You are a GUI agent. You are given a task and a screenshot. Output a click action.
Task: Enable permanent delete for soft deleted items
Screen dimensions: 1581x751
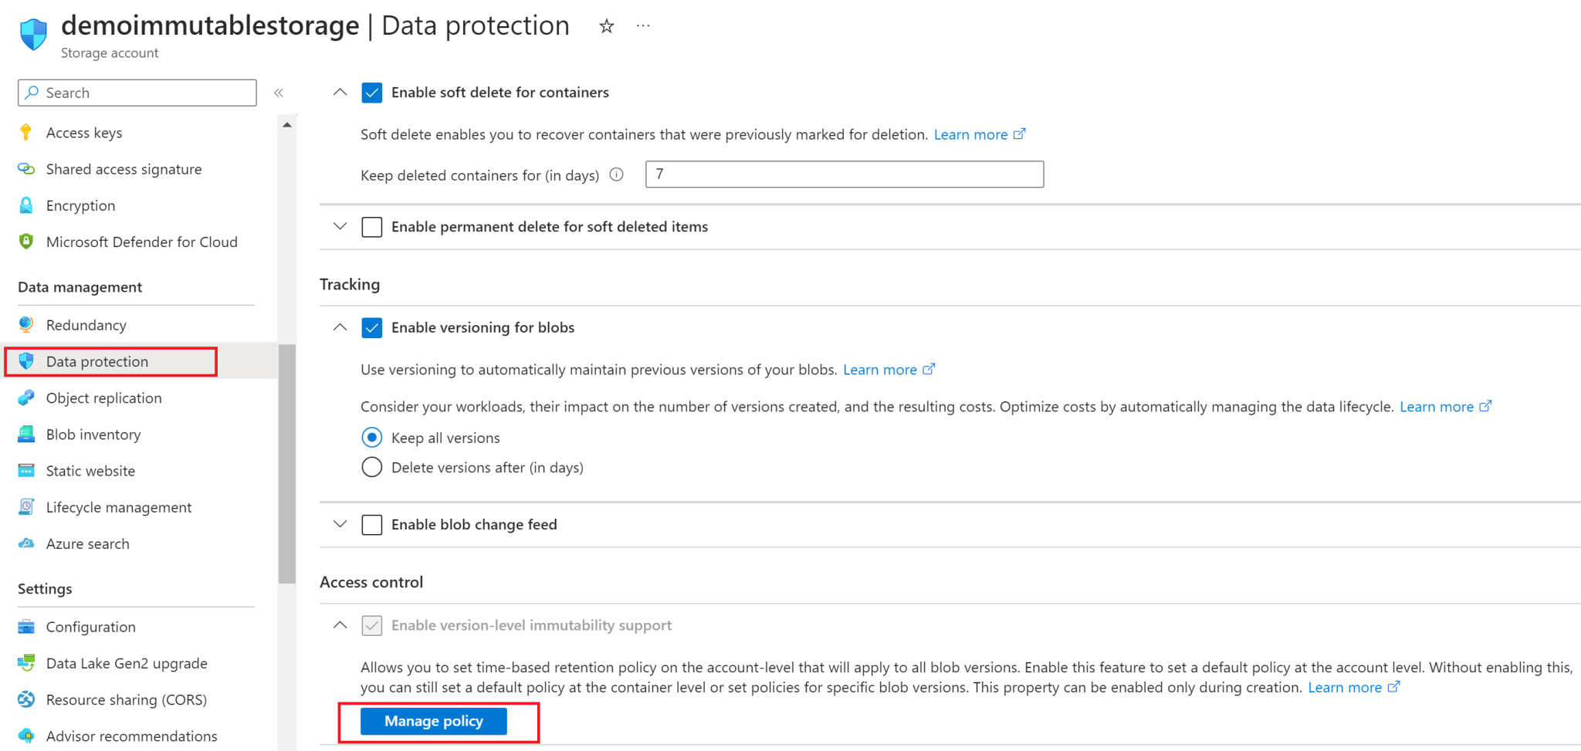(x=372, y=226)
